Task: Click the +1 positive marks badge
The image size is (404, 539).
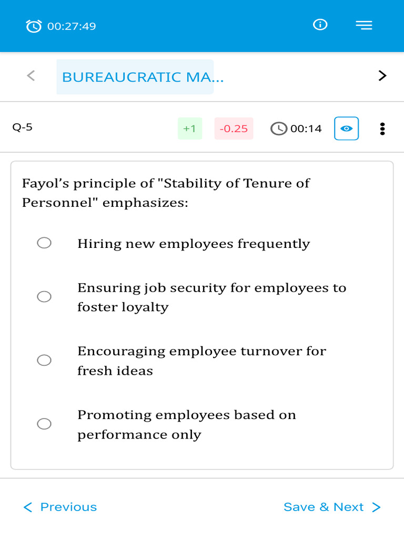Action: pos(189,128)
